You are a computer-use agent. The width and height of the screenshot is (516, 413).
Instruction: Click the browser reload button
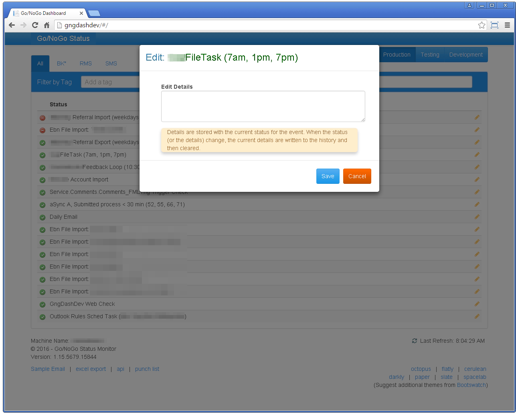[x=35, y=25]
